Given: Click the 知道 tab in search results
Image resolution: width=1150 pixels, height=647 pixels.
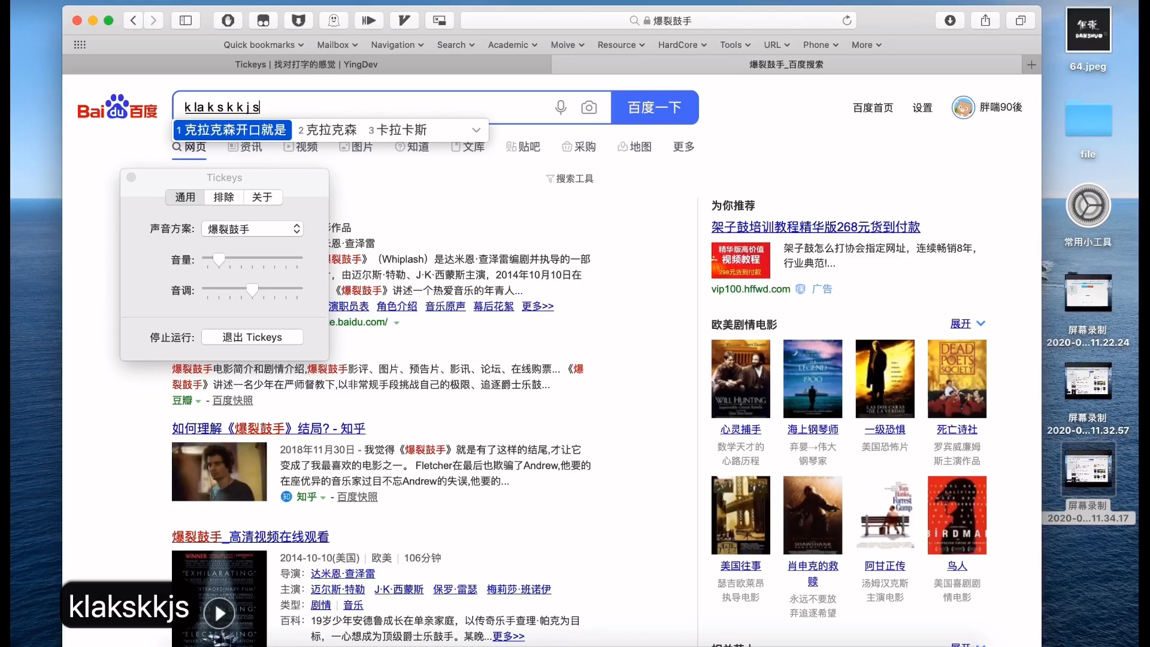Looking at the screenshot, I should coord(413,147).
